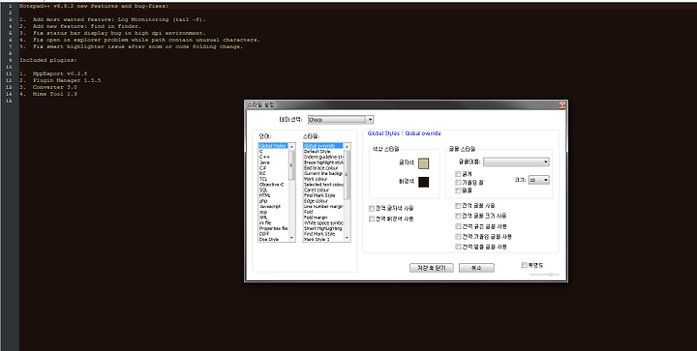Click the style list scroll-up arrow

[x=348, y=146]
